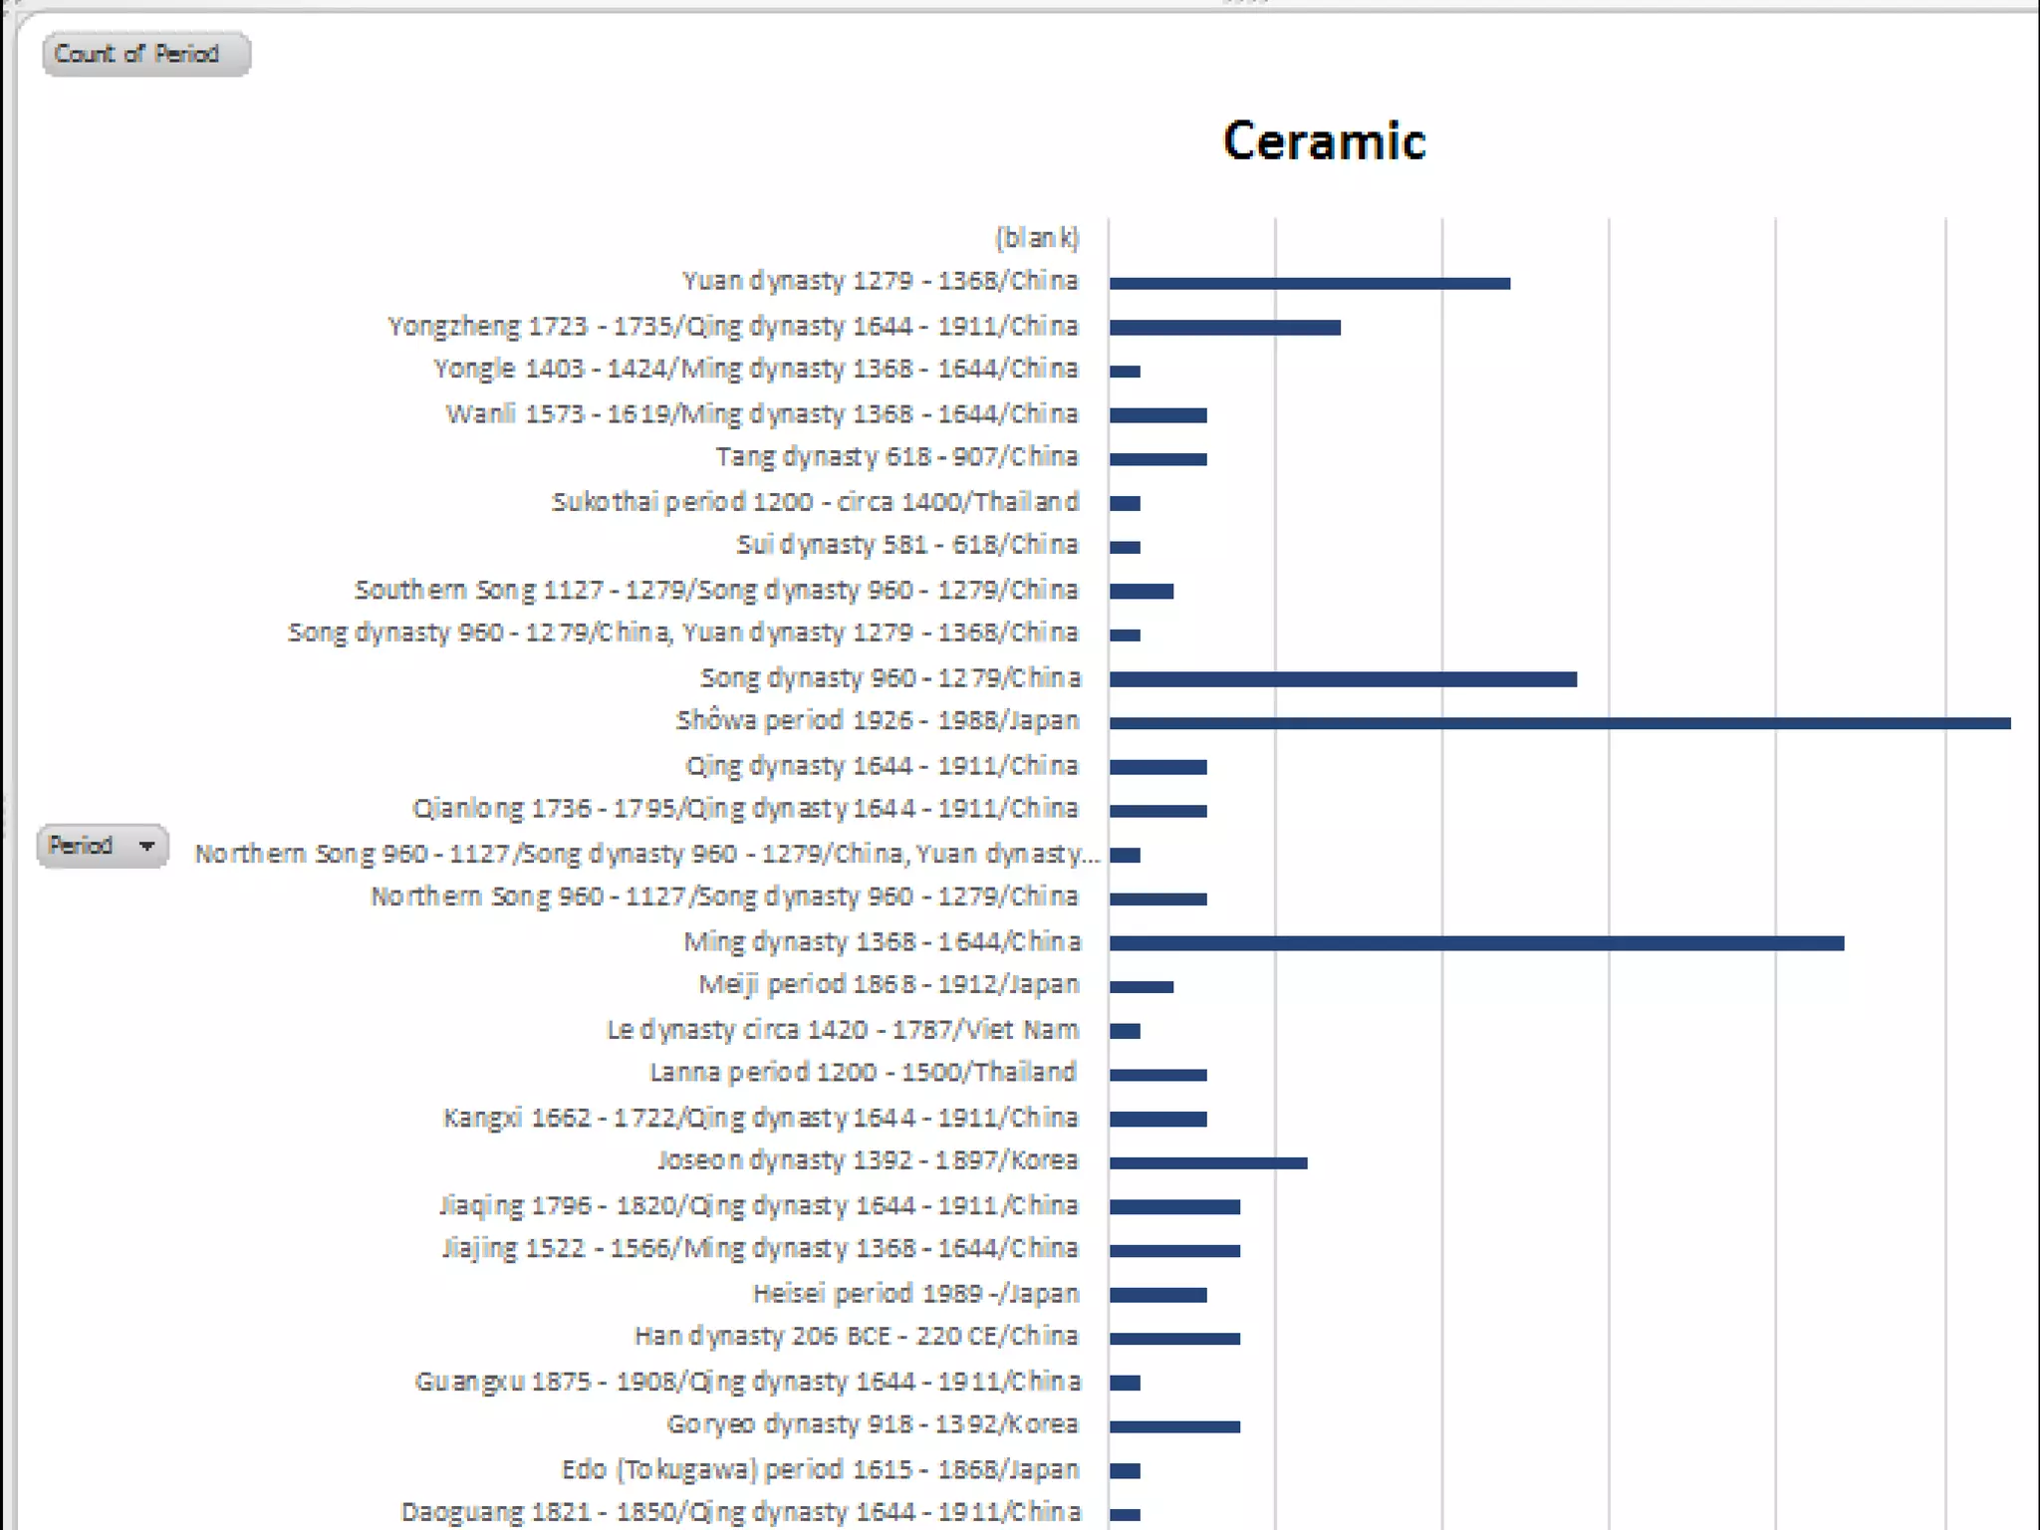The width and height of the screenshot is (2040, 1530).
Task: Click the Shōwa period bar
Action: [x=1559, y=723]
